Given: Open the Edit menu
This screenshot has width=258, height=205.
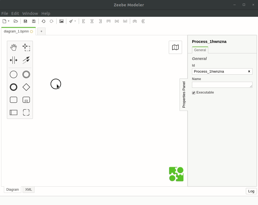Looking at the screenshot, I should (15, 13).
